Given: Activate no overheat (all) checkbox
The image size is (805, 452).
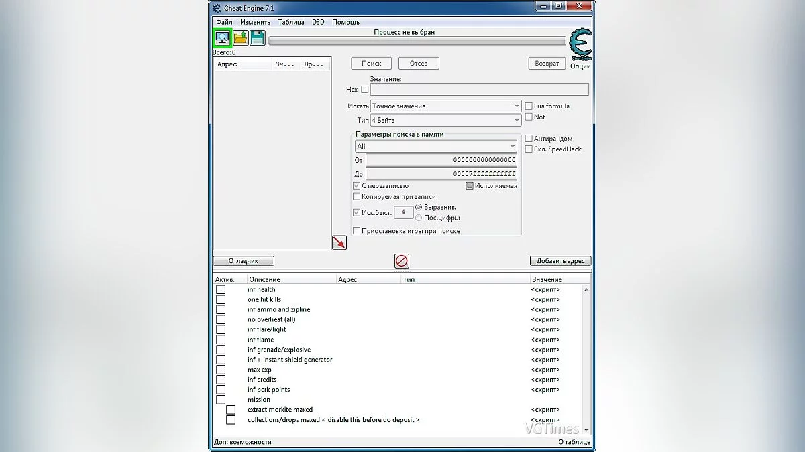Looking at the screenshot, I should tap(221, 320).
